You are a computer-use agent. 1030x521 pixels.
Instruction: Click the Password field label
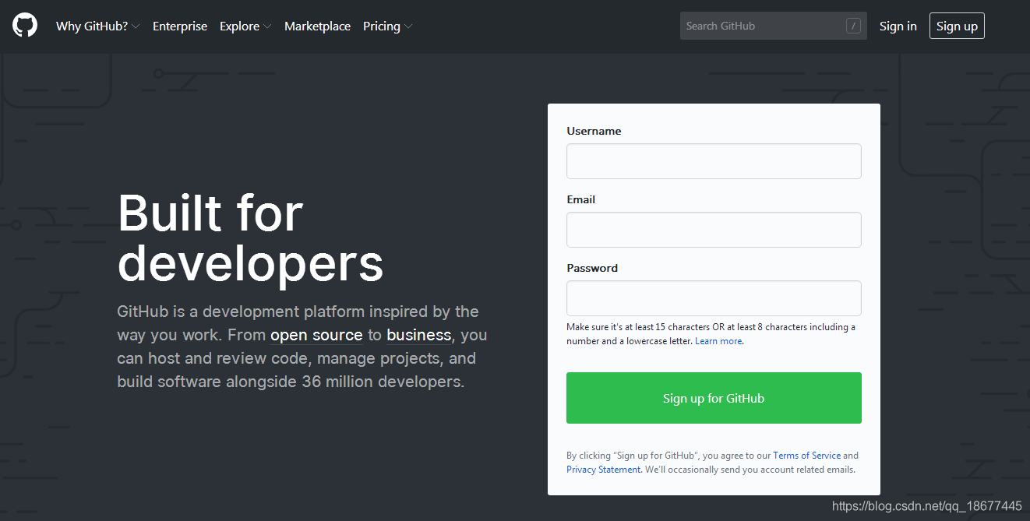[x=592, y=268]
